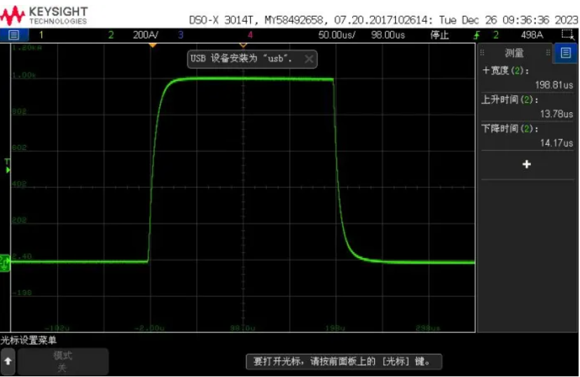This screenshot has width=580, height=377.
Task: Toggle channel 1 on
Action: 41,35
